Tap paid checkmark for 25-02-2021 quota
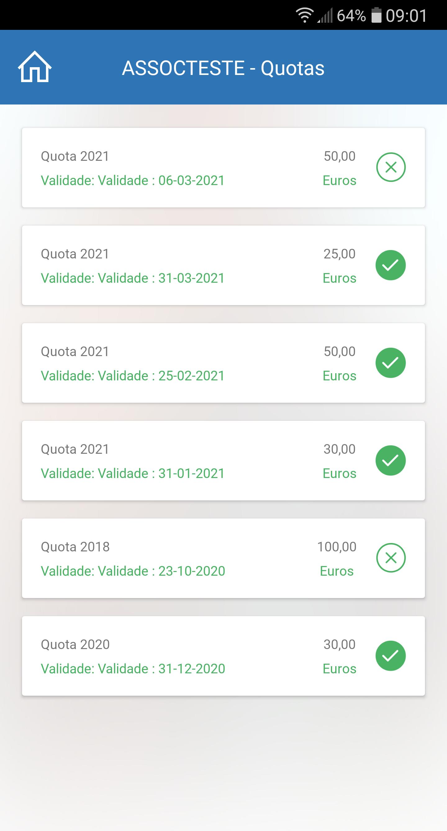The height and width of the screenshot is (831, 447). click(391, 363)
